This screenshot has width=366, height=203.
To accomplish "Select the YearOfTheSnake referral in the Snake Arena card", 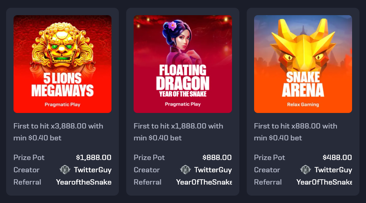I will pos(324,182).
